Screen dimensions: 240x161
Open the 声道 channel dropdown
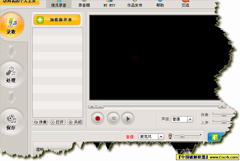(x=190, y=119)
